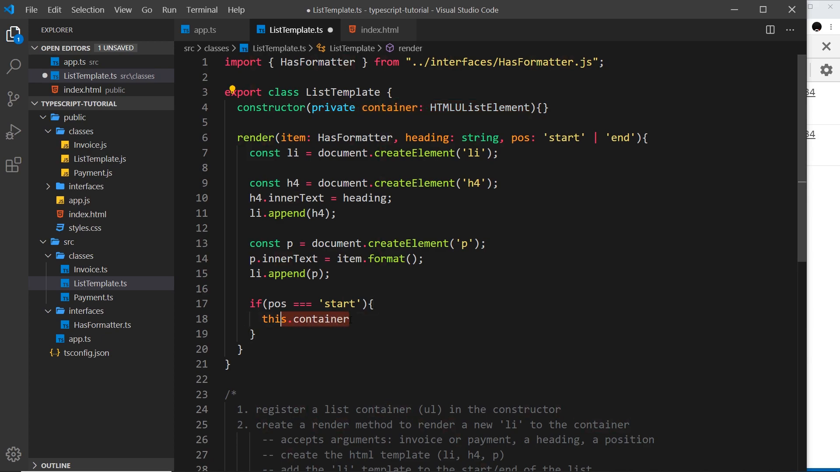Open editor More Actions ellipsis menu
The image size is (840, 472).
click(x=790, y=30)
